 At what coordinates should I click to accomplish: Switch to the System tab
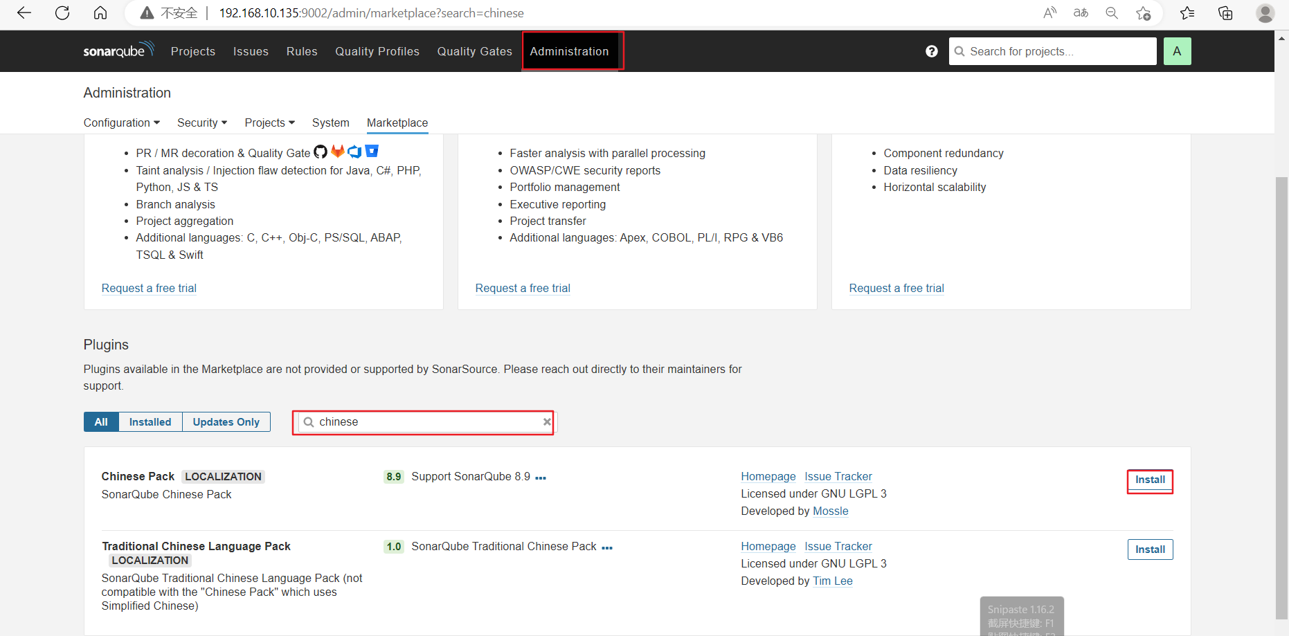(331, 122)
